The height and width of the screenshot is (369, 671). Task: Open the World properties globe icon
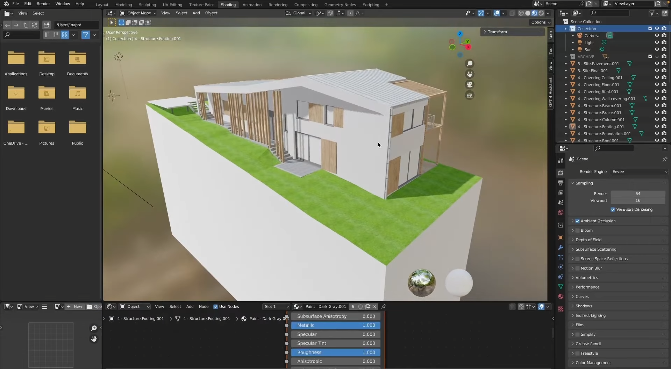[561, 213]
